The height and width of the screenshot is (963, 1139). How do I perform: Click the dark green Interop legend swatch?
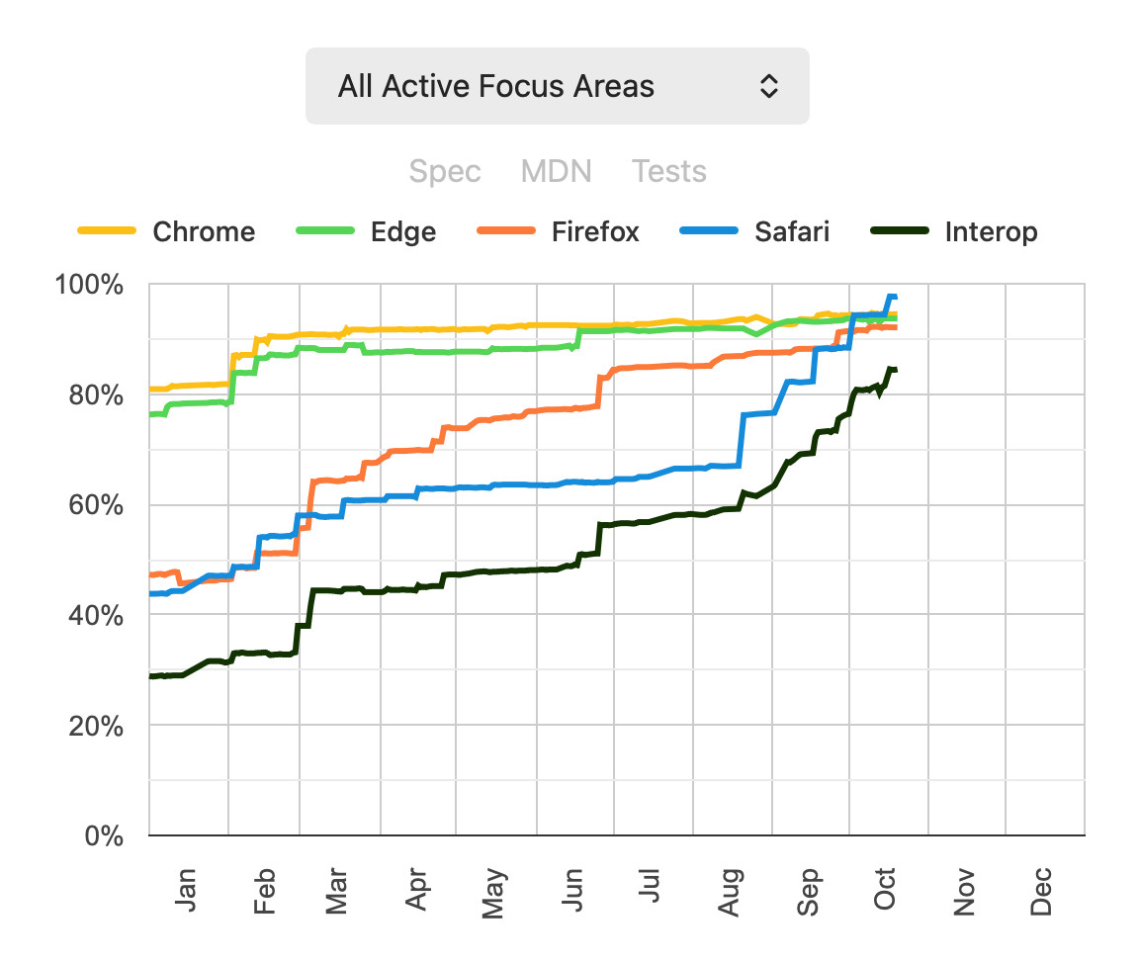901,232
